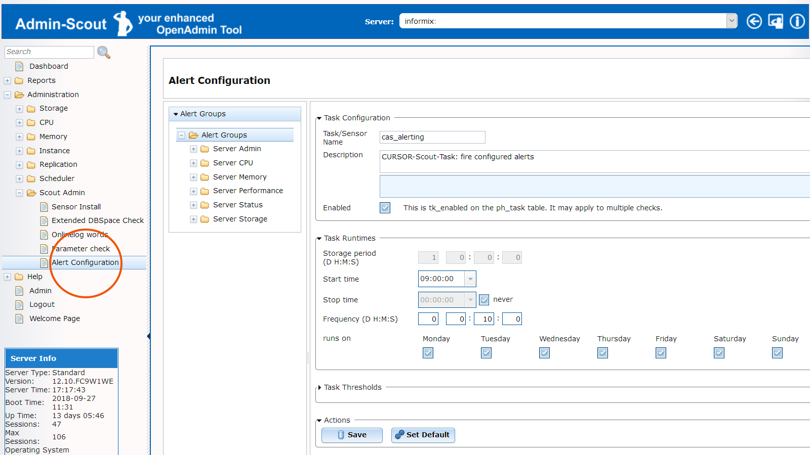Click the Sensor Install page icon
Screen dimensions: 810x455
pos(44,207)
